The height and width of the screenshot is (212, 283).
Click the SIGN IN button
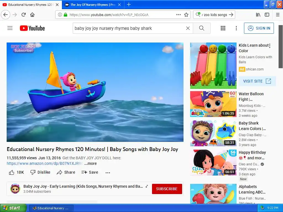click(x=259, y=28)
